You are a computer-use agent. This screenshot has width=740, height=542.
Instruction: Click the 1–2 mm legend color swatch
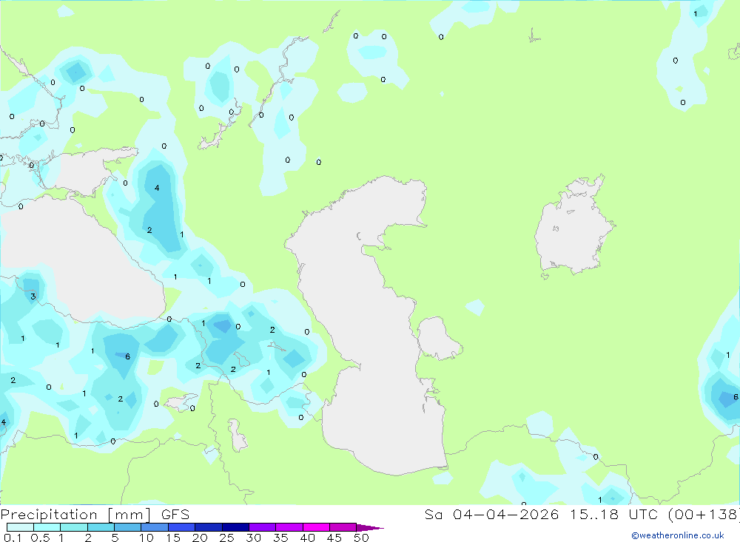click(74, 527)
